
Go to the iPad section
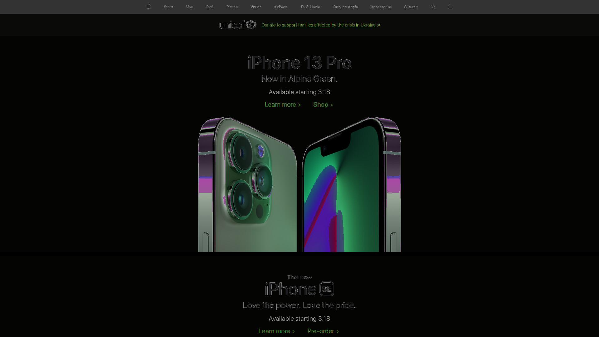(210, 7)
